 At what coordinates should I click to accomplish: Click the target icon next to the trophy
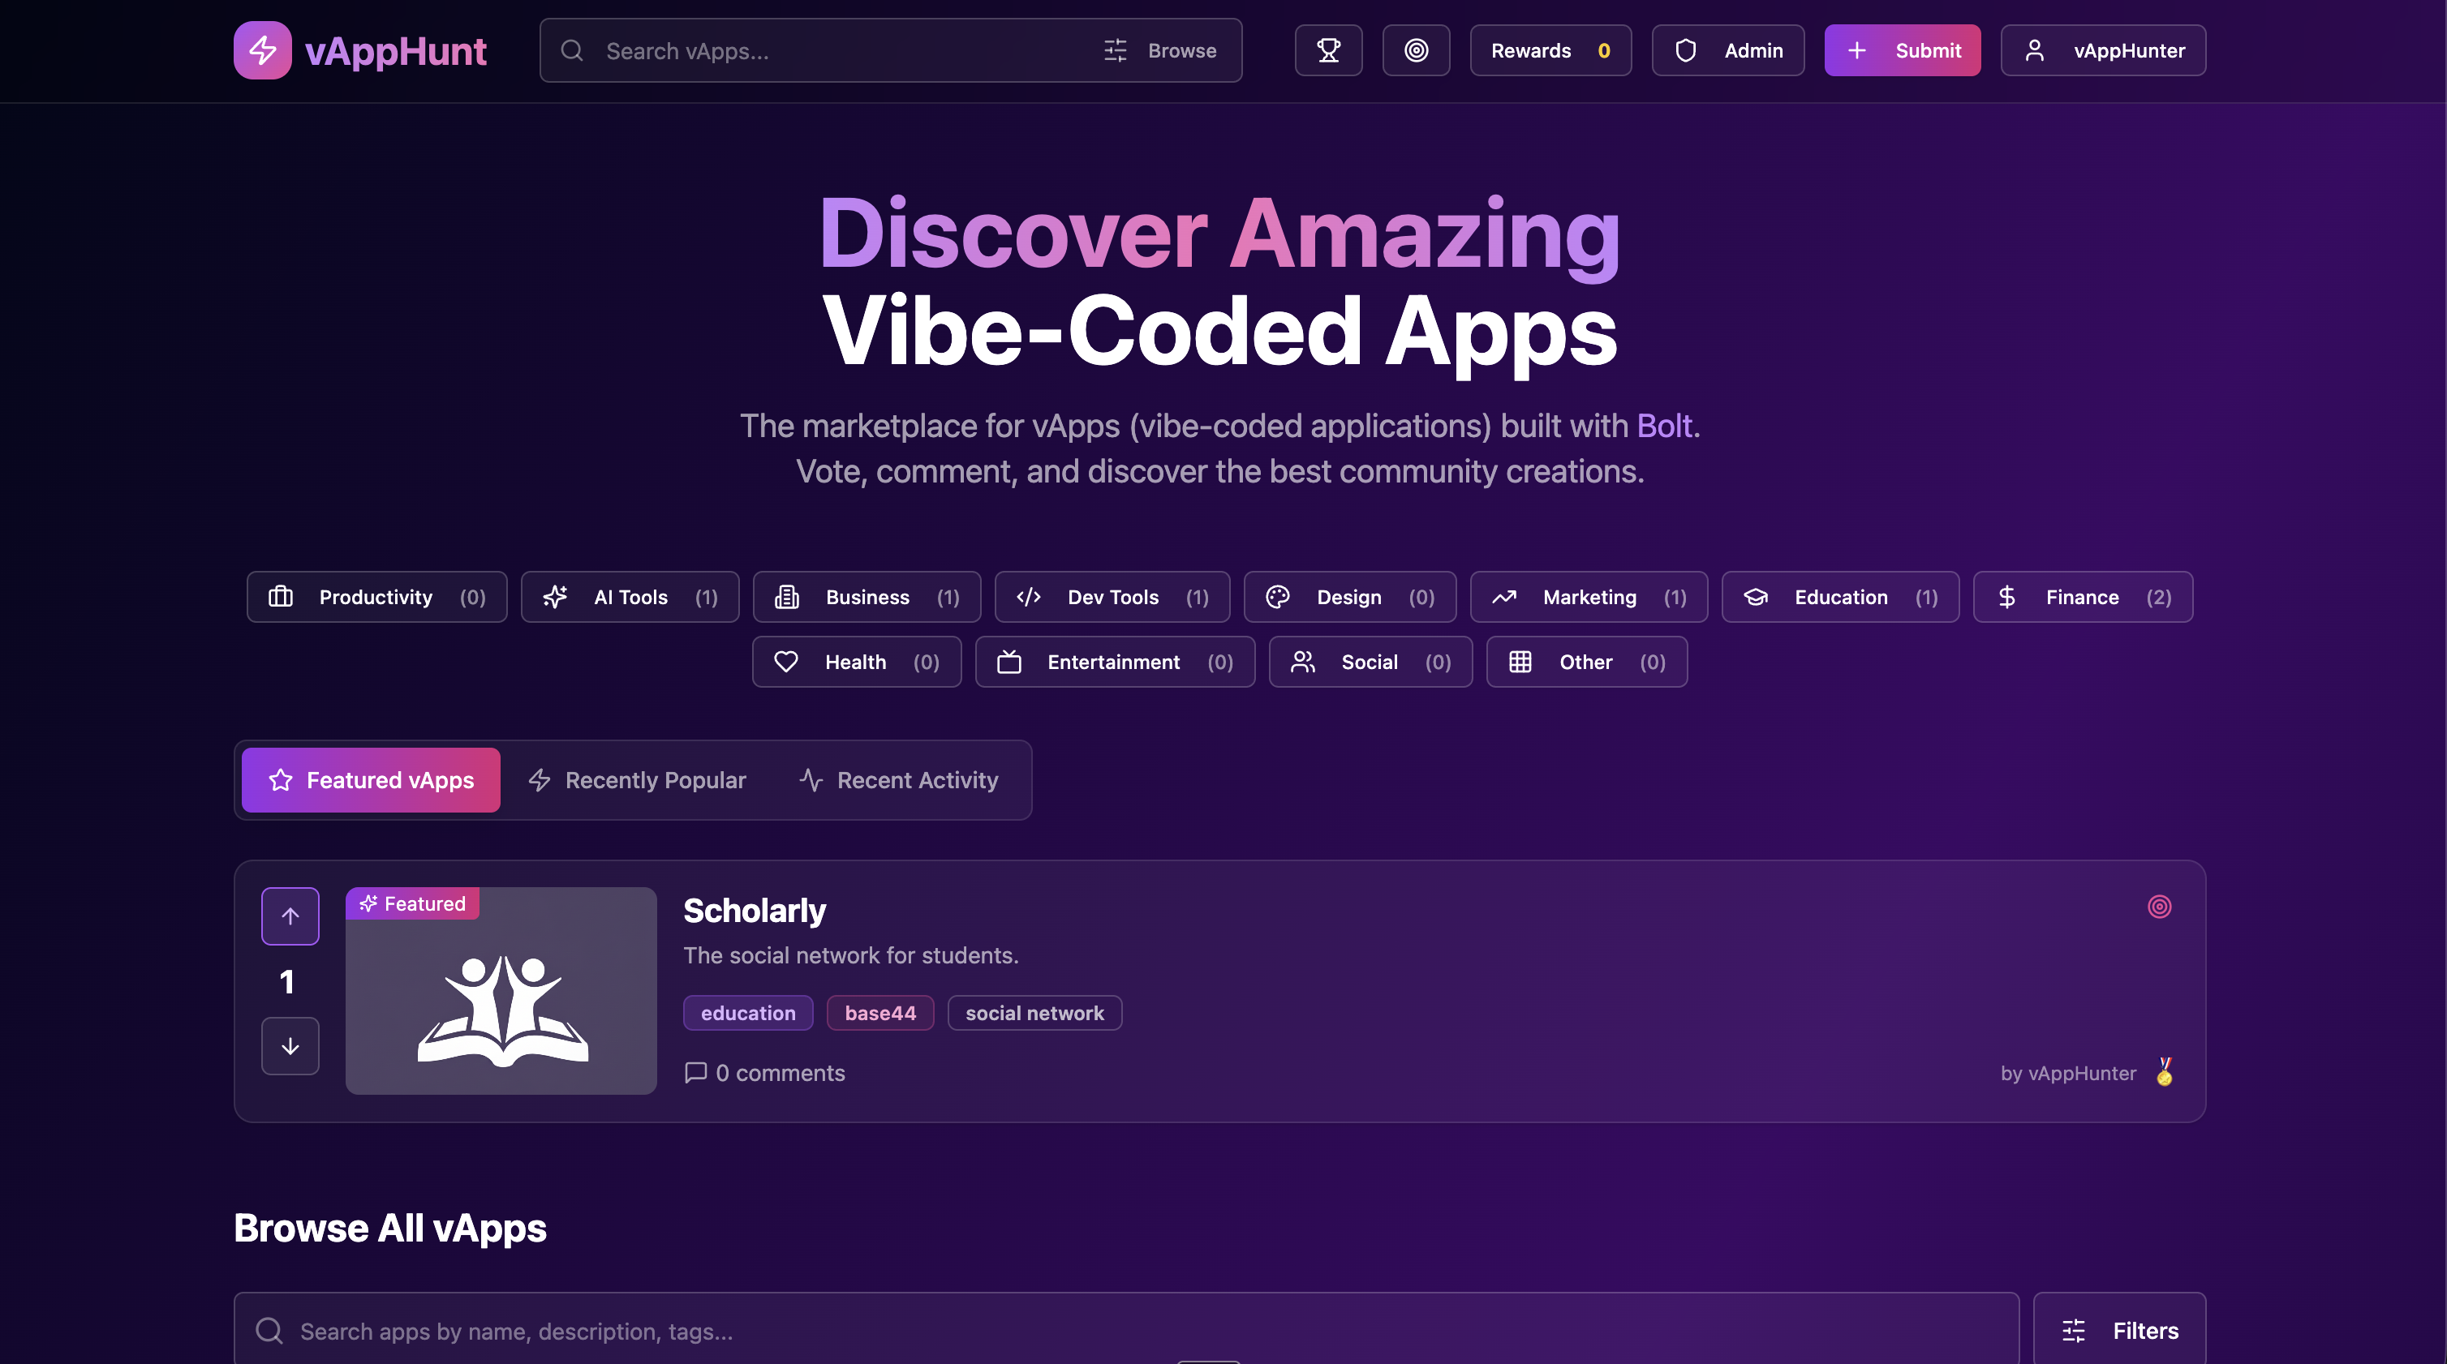point(1416,50)
